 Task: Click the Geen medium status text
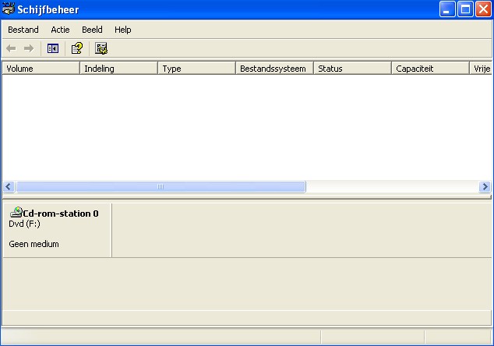click(34, 244)
